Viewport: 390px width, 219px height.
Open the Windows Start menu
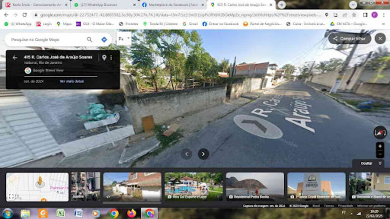[x=7, y=213]
